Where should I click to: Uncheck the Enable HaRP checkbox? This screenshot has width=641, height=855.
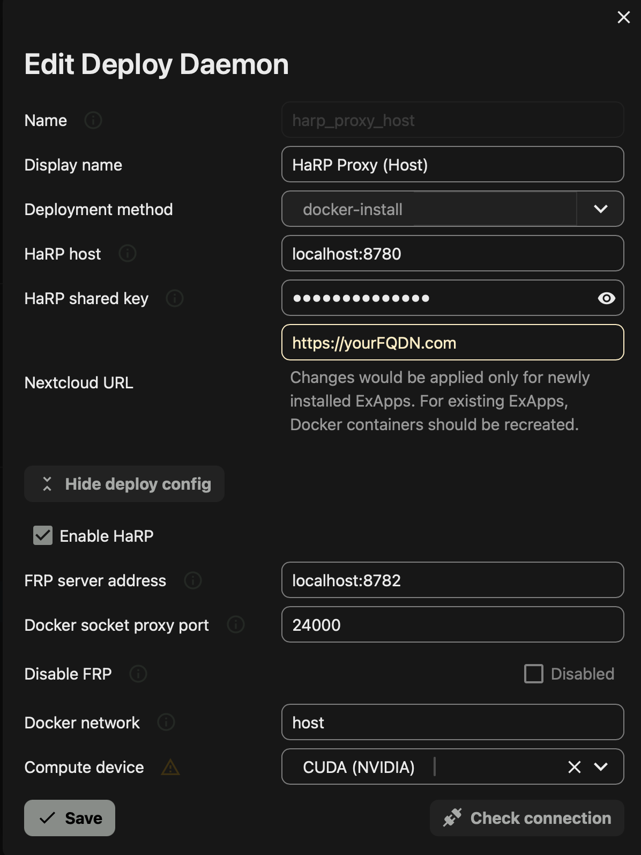pyautogui.click(x=43, y=535)
